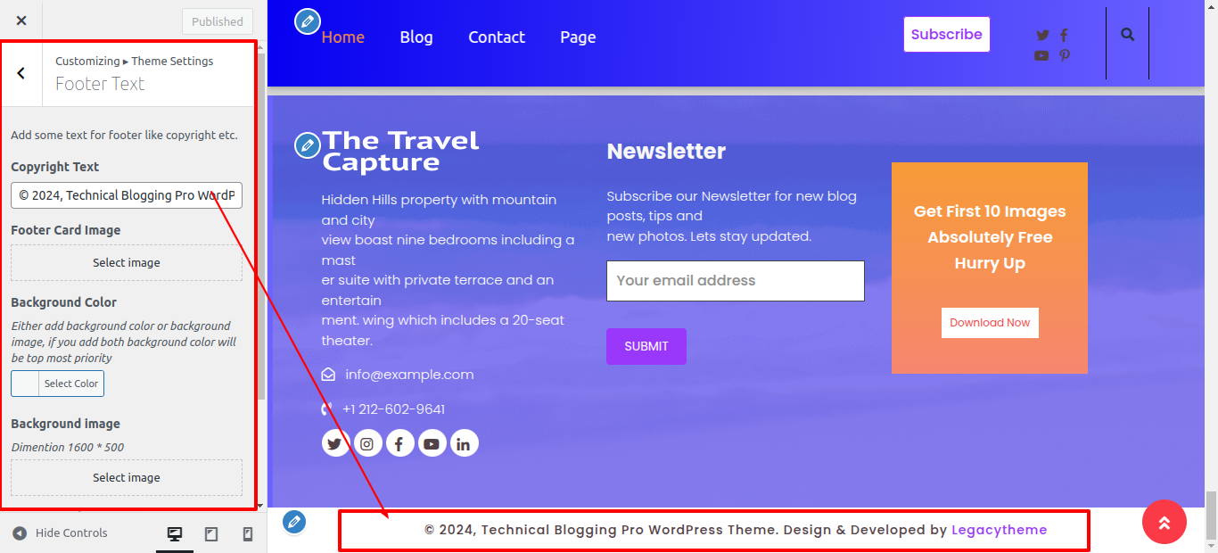The width and height of the screenshot is (1218, 553).
Task: Click the Download Now button
Action: click(x=990, y=323)
